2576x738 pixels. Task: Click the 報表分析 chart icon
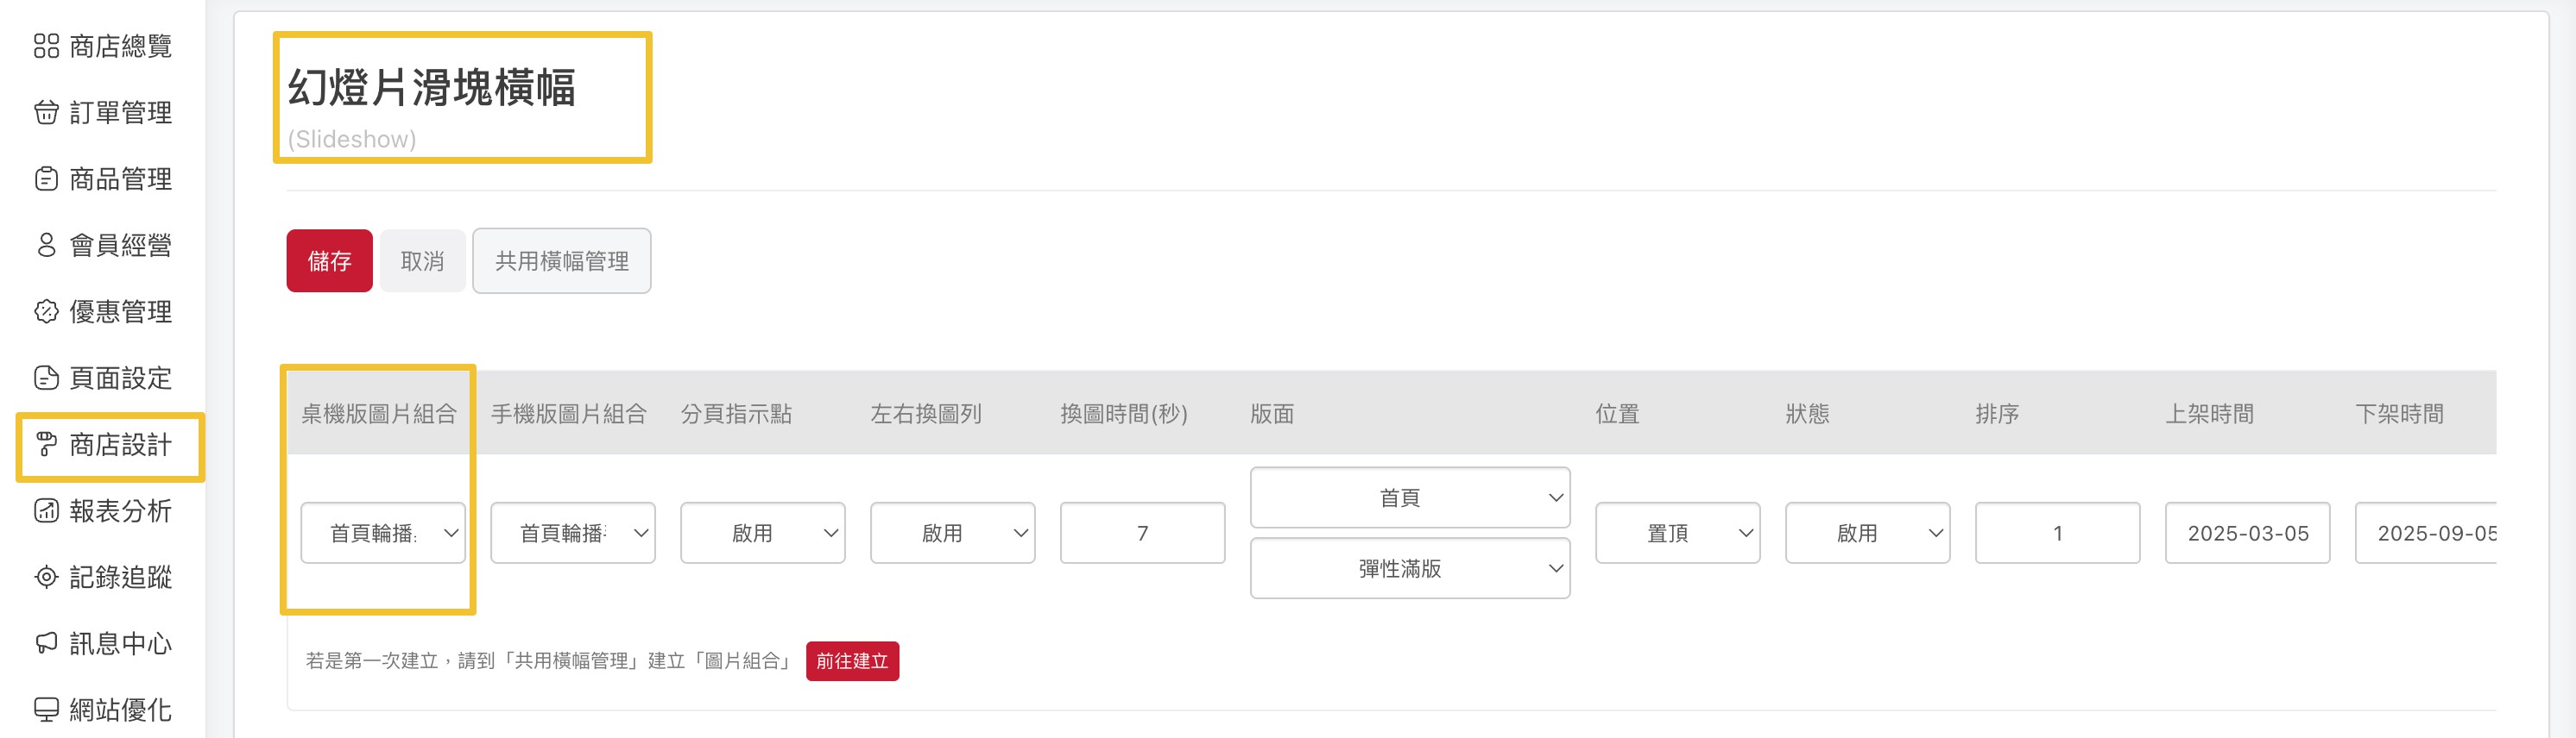46,510
